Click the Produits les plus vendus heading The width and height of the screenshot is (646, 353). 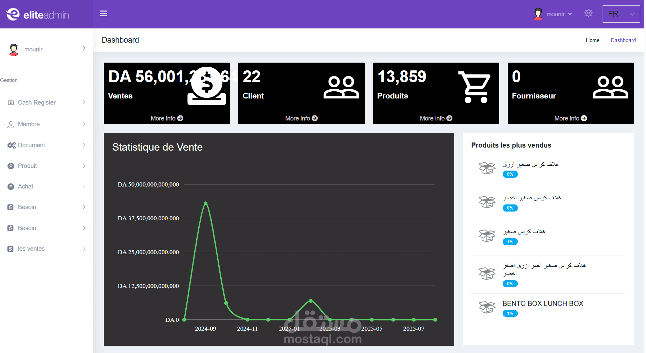click(511, 145)
